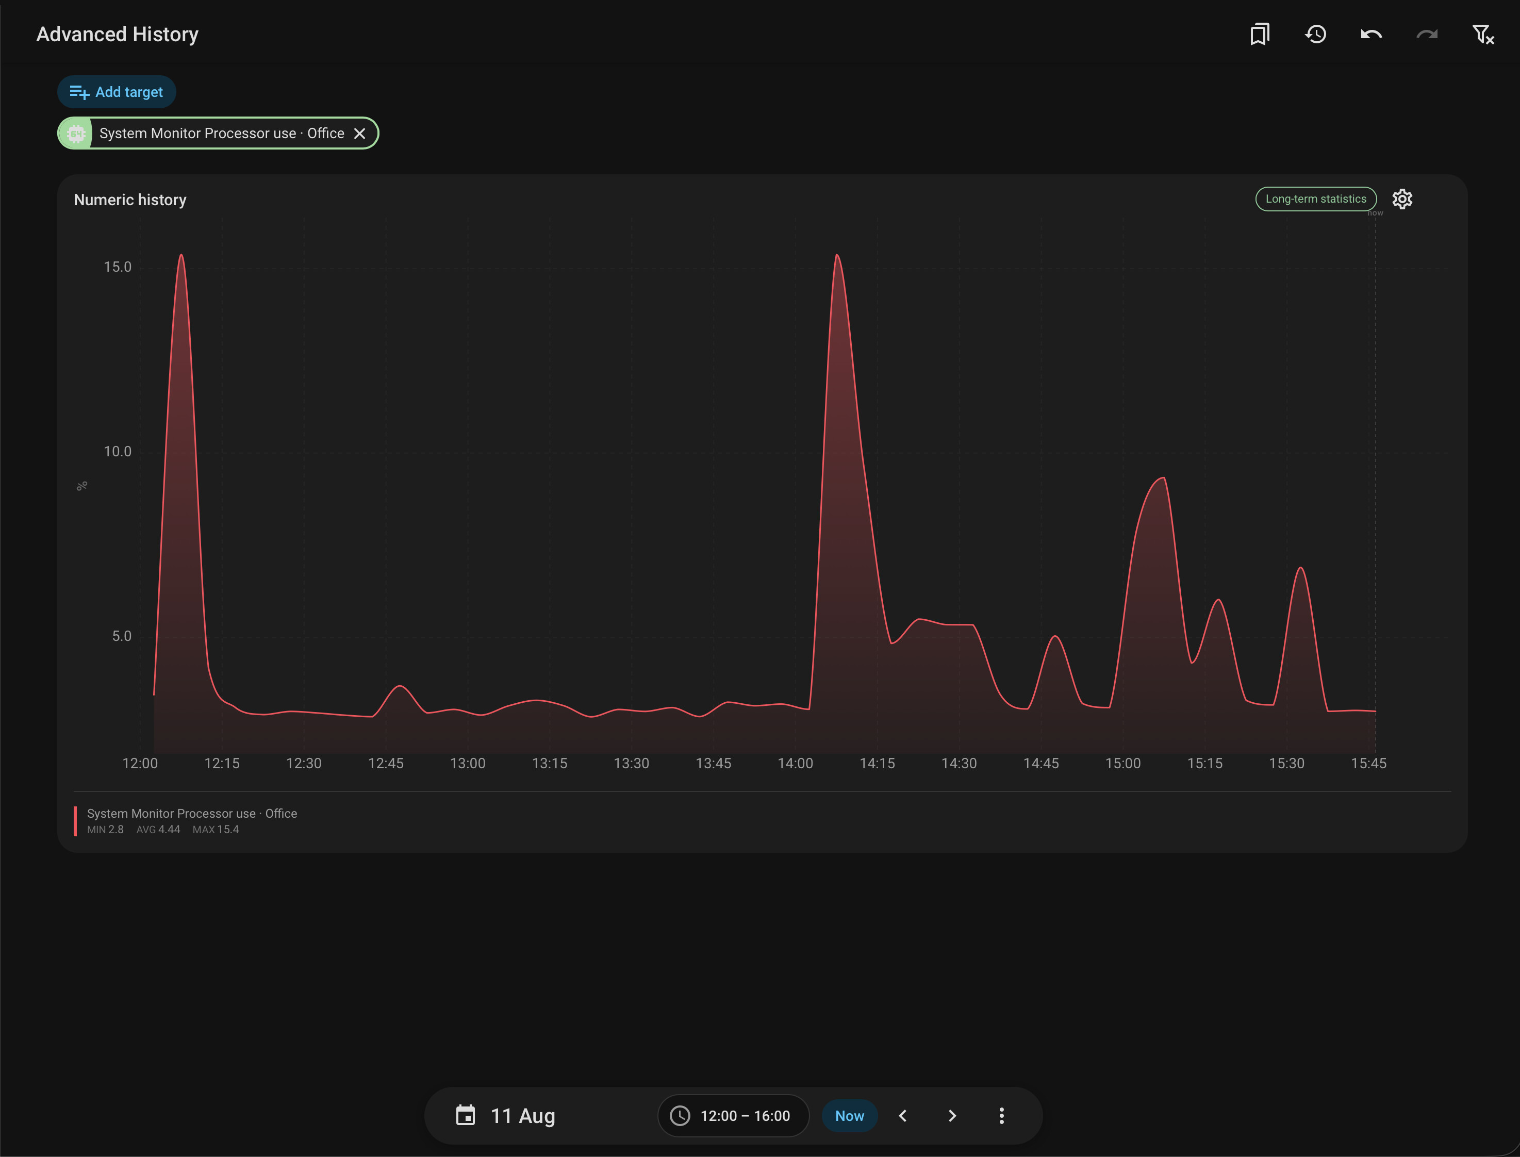Open the three-dot more options menu

(1001, 1116)
